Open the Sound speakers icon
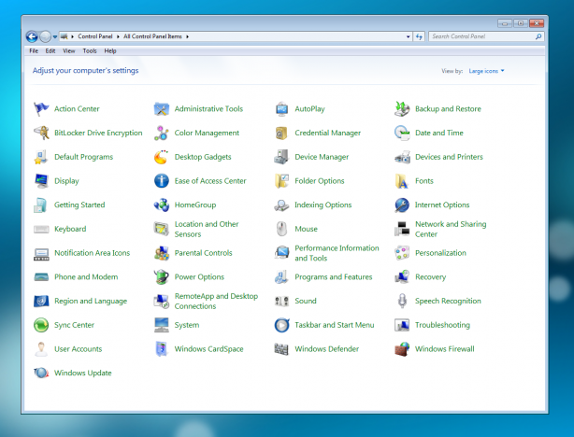 coord(281,301)
